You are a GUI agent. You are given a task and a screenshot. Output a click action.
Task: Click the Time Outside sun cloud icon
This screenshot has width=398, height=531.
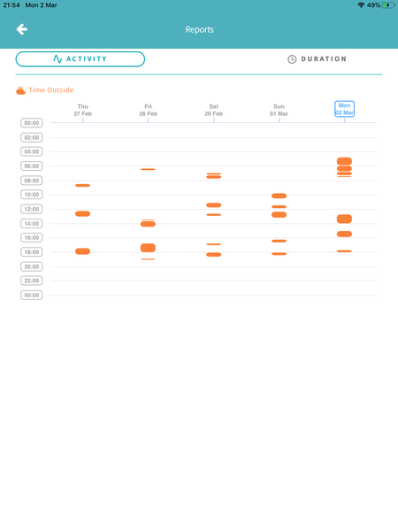pyautogui.click(x=20, y=90)
